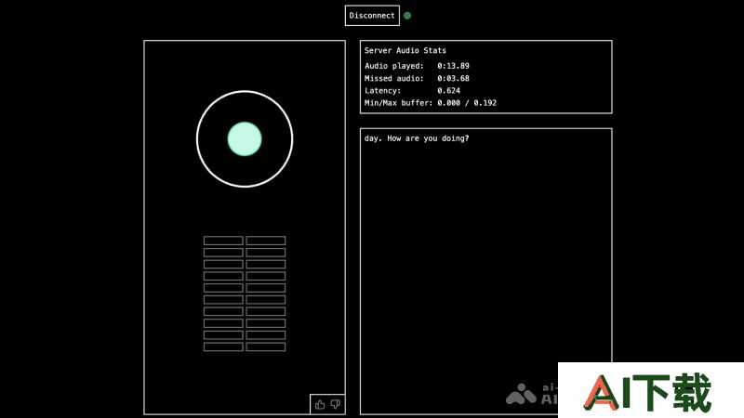Click the transcript text 'day. How are you doing?'
744x418 pixels.
(x=417, y=138)
